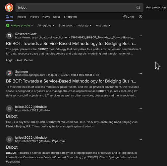Open the three-dot menu for ResearchGate result
Screen dimensions: 167x166
(140, 36)
